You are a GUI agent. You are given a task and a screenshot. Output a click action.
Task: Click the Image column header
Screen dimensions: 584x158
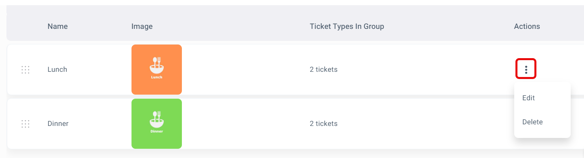[x=142, y=26]
